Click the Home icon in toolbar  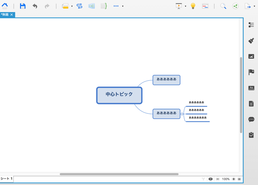coord(5,6)
